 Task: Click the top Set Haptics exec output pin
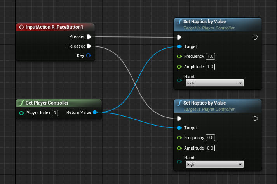click(x=256, y=37)
